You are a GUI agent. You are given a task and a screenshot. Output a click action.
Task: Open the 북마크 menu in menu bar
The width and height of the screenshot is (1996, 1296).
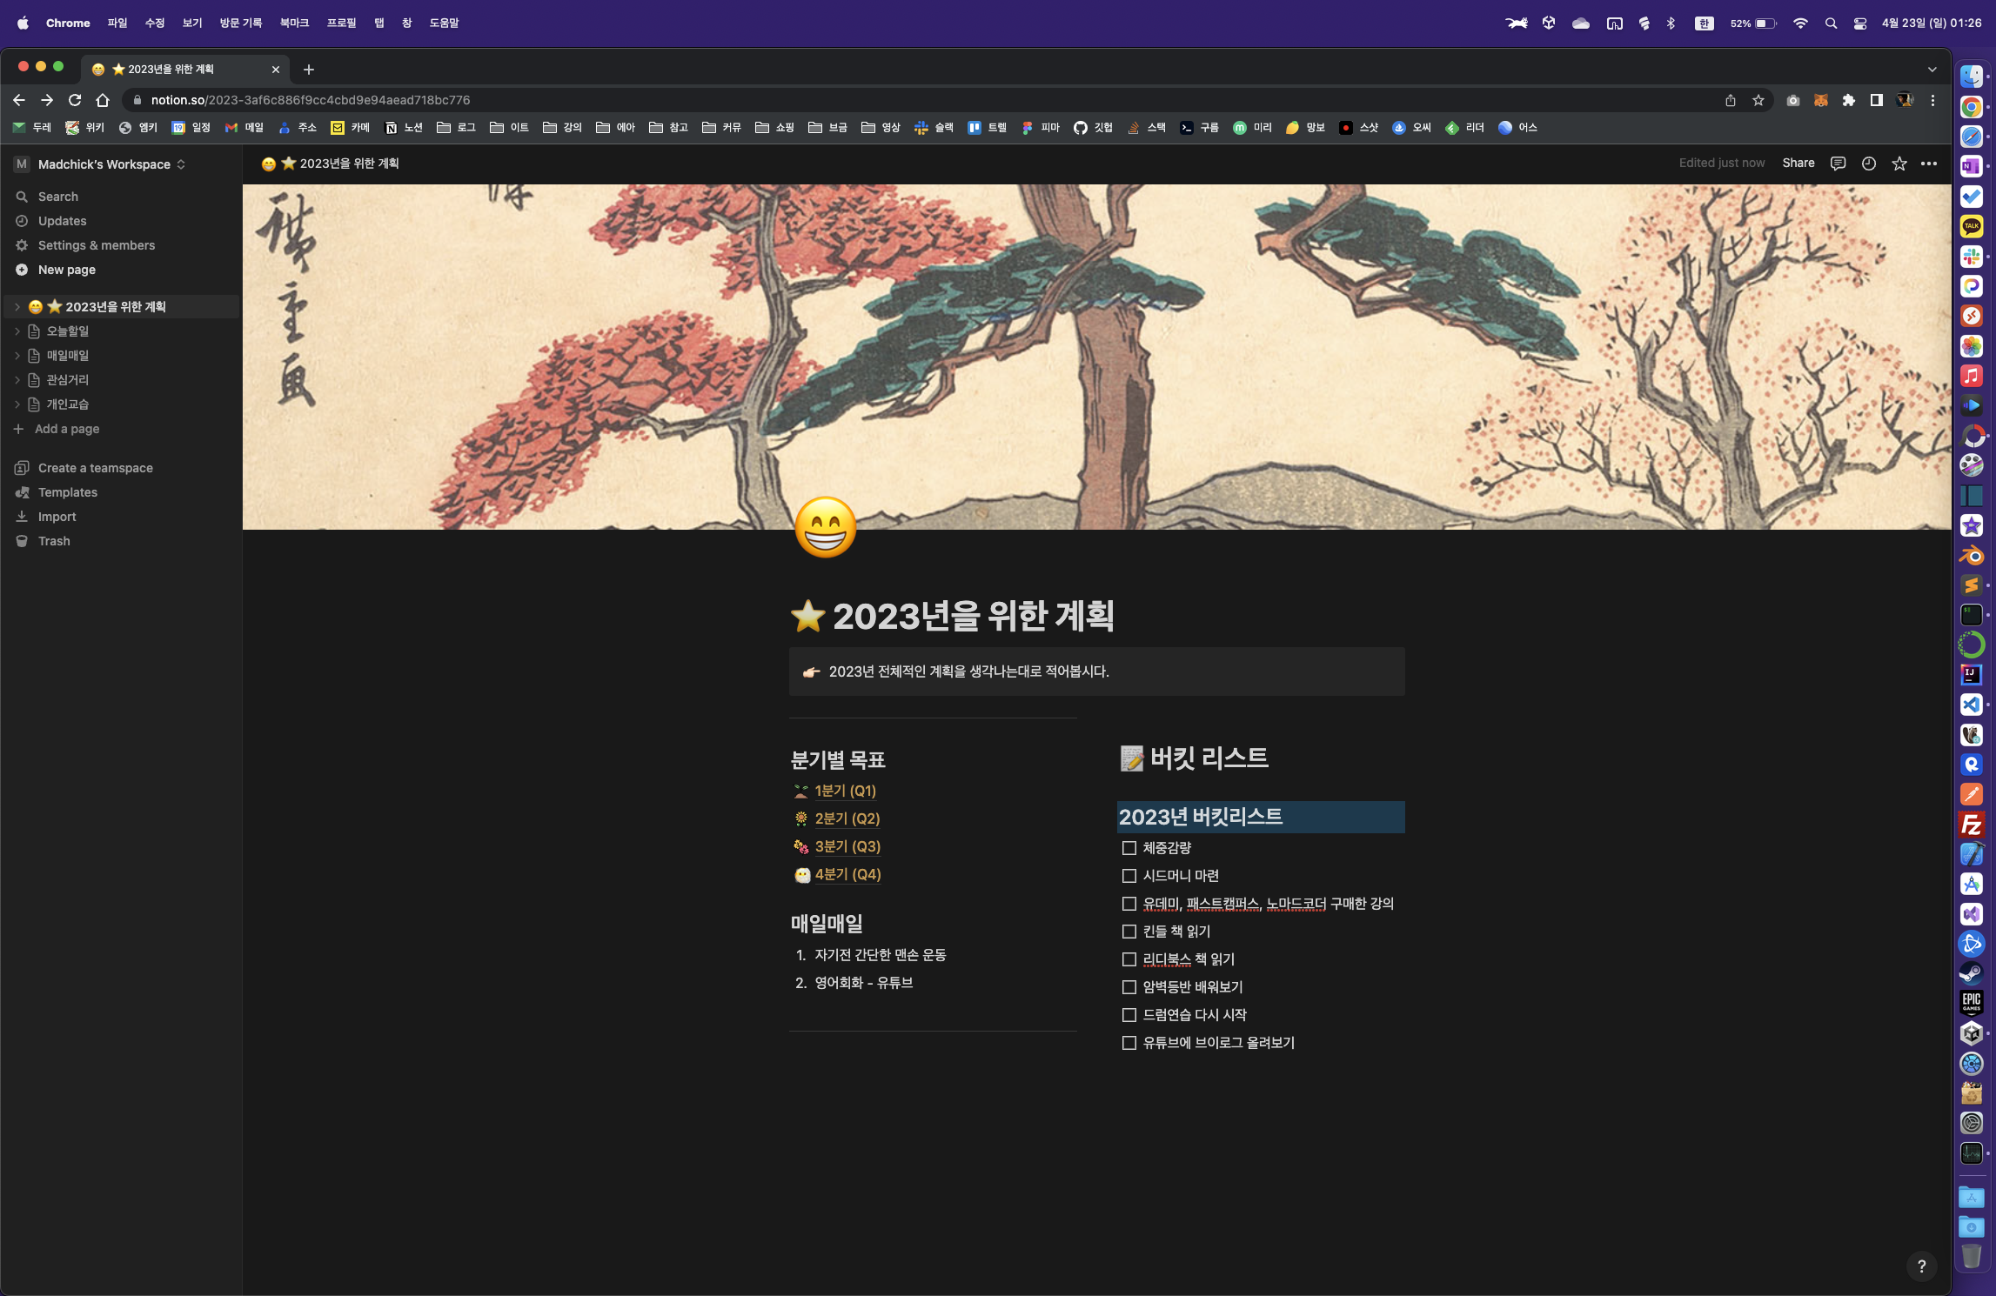[294, 23]
